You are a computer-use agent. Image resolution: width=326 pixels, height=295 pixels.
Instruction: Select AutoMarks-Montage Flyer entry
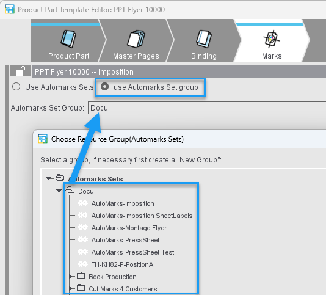click(x=129, y=228)
